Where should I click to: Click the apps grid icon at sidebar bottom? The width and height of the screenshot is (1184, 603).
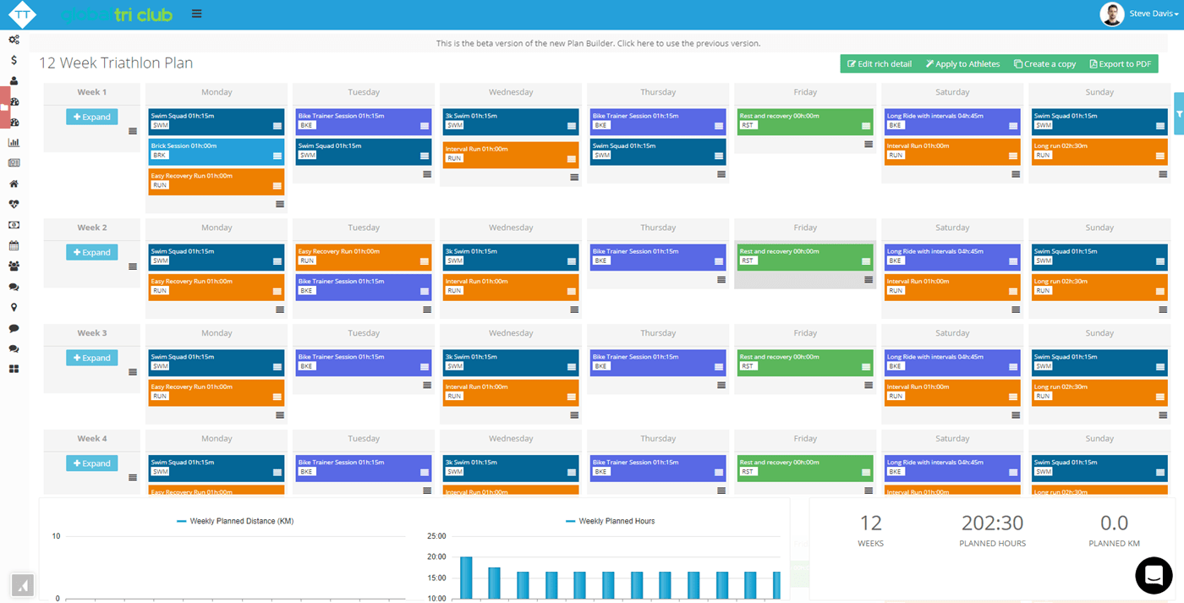click(13, 368)
